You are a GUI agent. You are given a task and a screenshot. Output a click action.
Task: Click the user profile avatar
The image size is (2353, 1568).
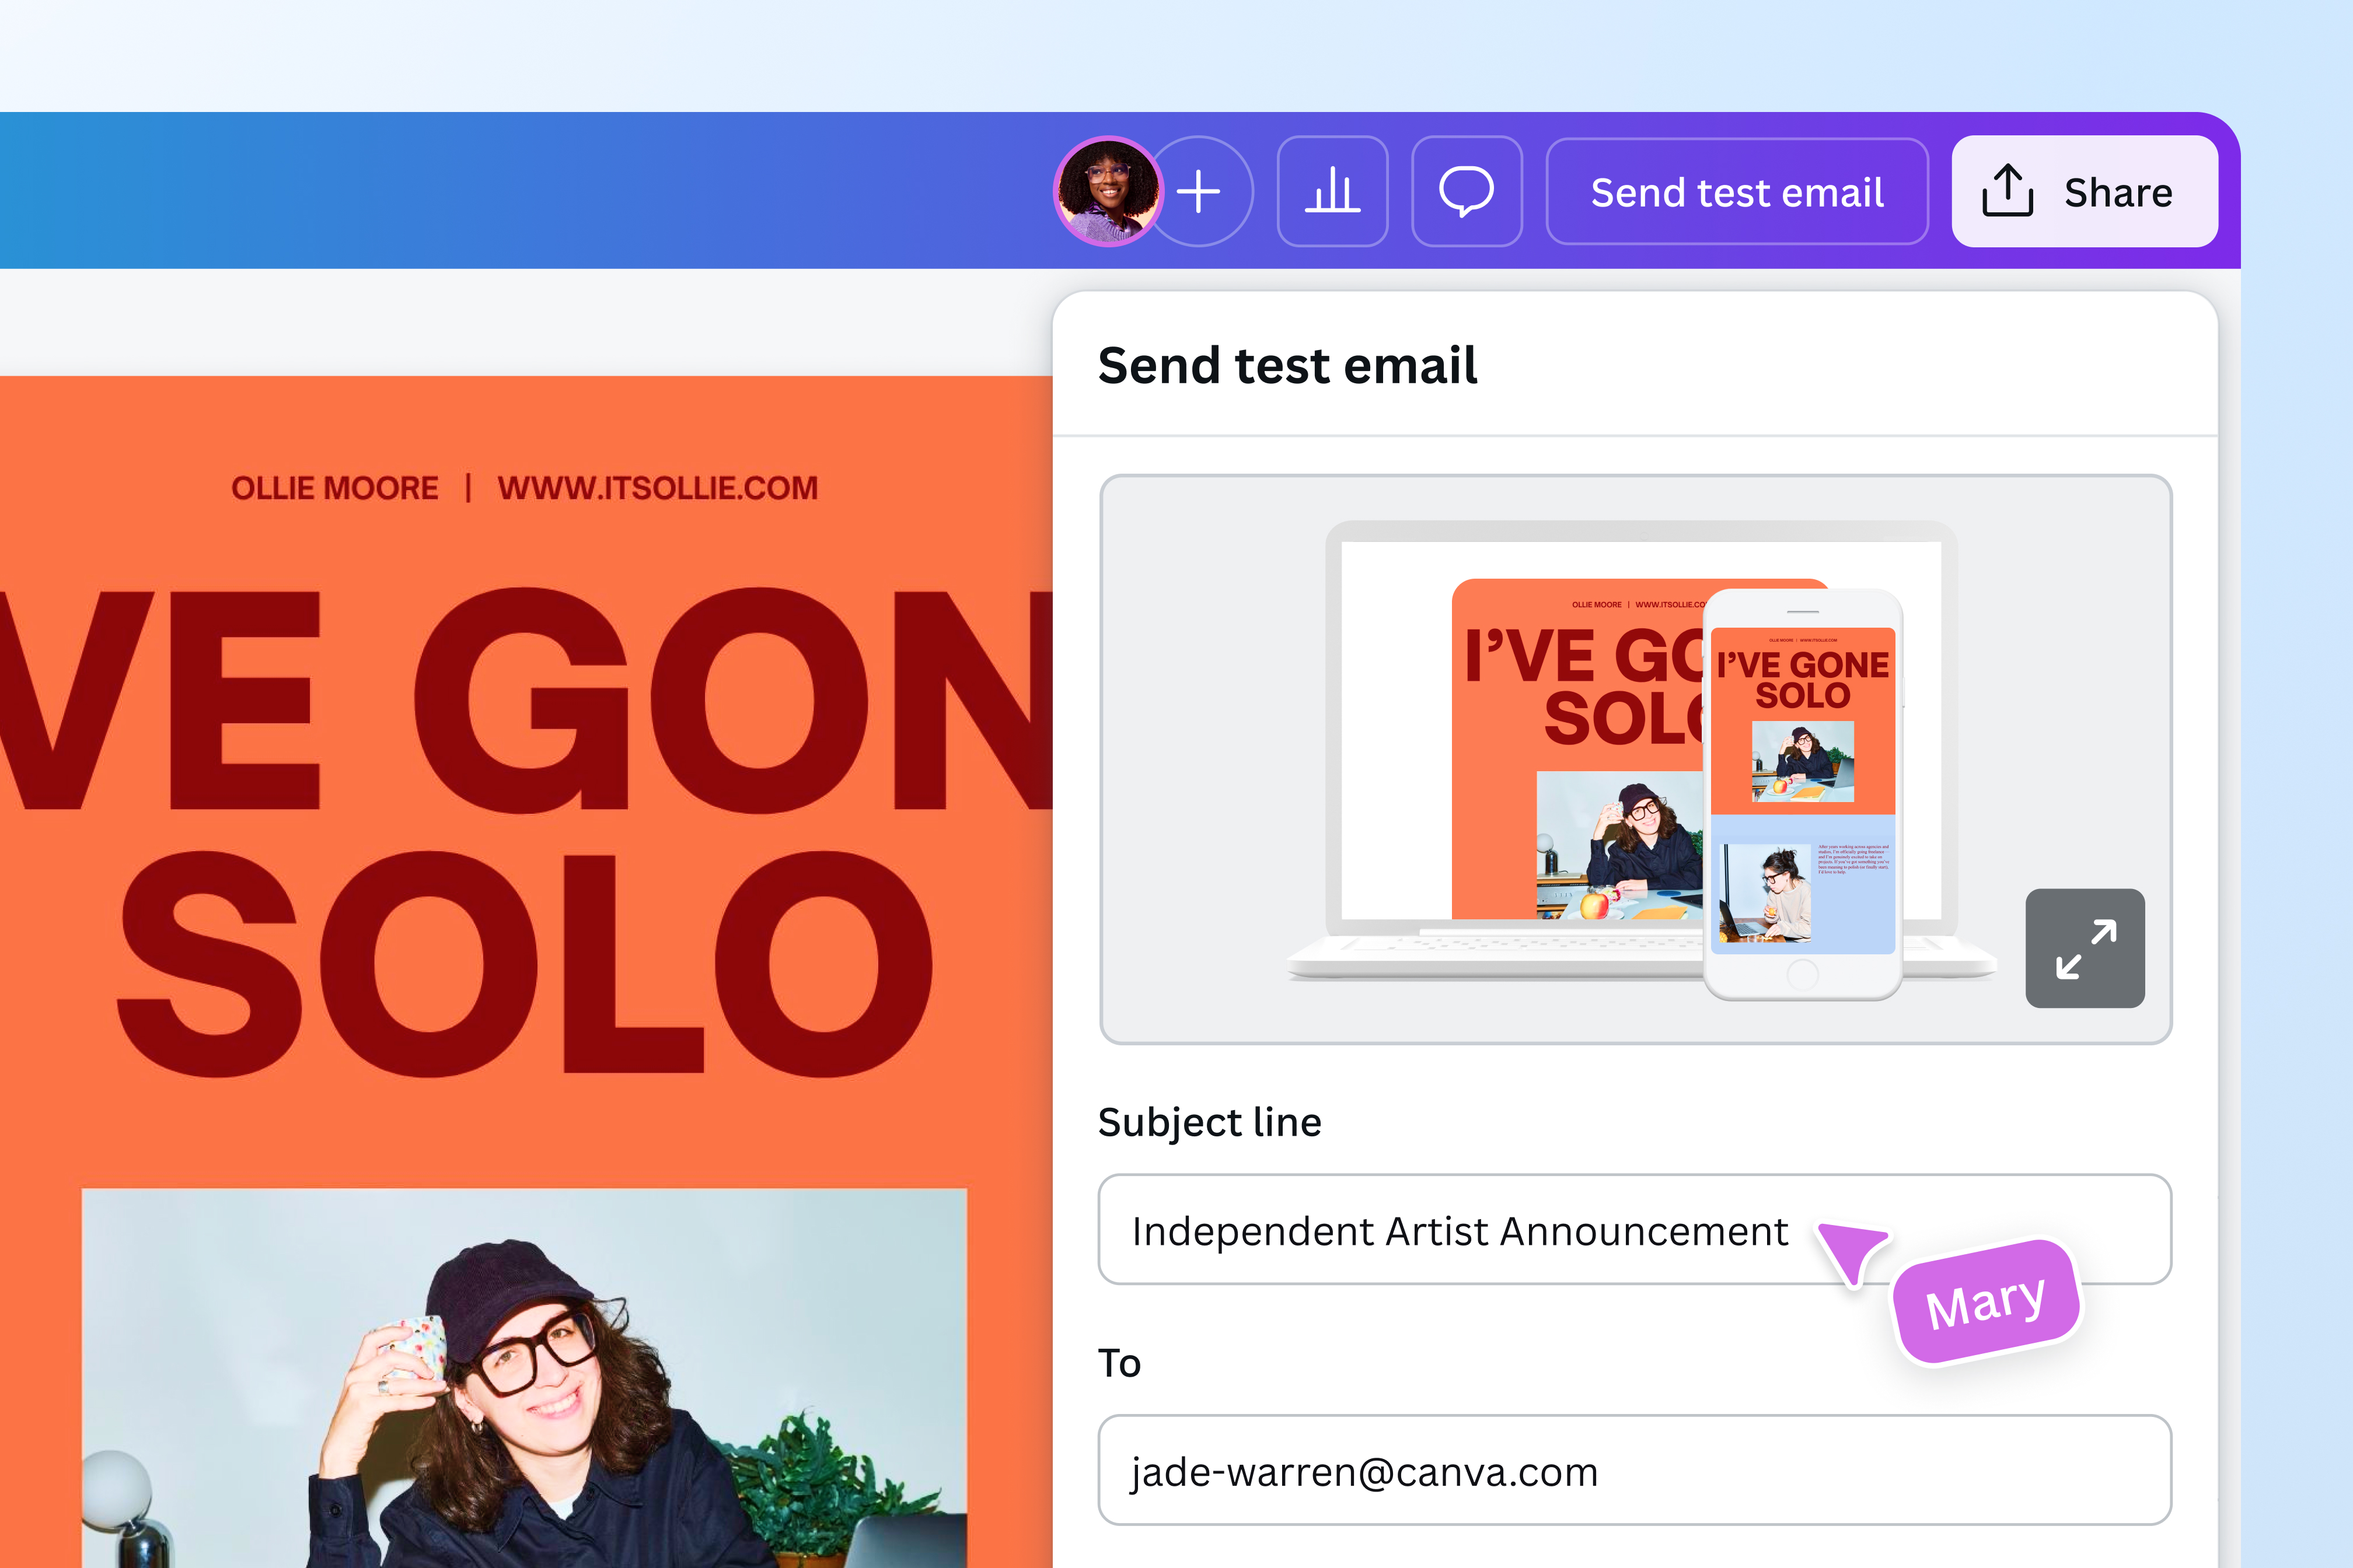pyautogui.click(x=1108, y=192)
